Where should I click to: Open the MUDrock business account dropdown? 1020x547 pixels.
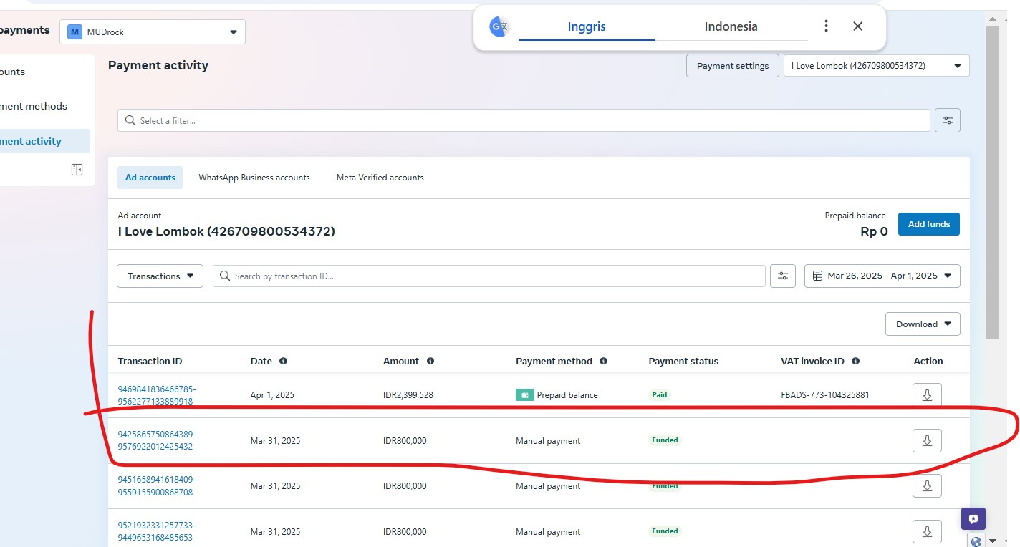(x=153, y=32)
